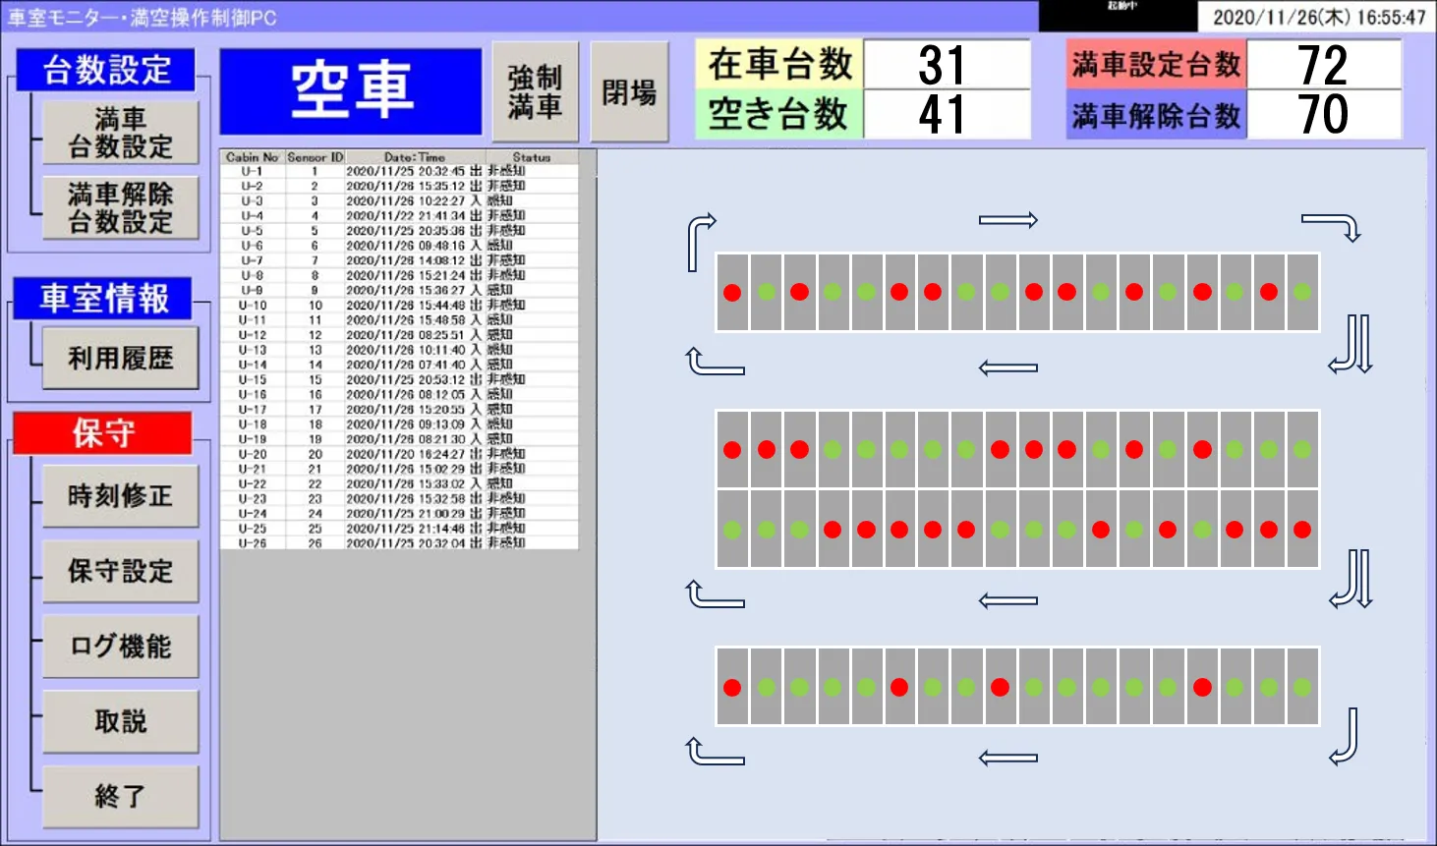1437x846 pixels.
Task: Click the rightmost green slot in bottom parking row
Action: tap(1302, 688)
